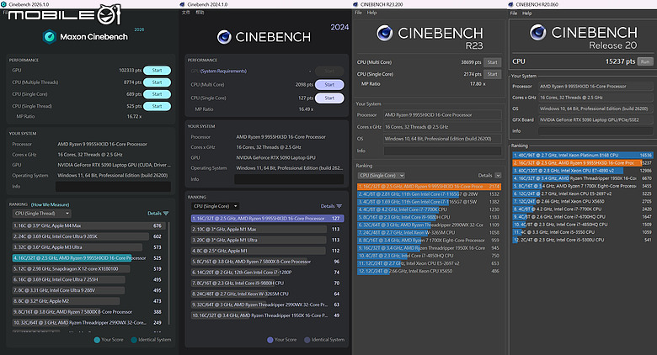Image resolution: width=657 pixels, height=355 pixels.
Task: Select the Apple M4 Max ranking row
Action: [88, 225]
